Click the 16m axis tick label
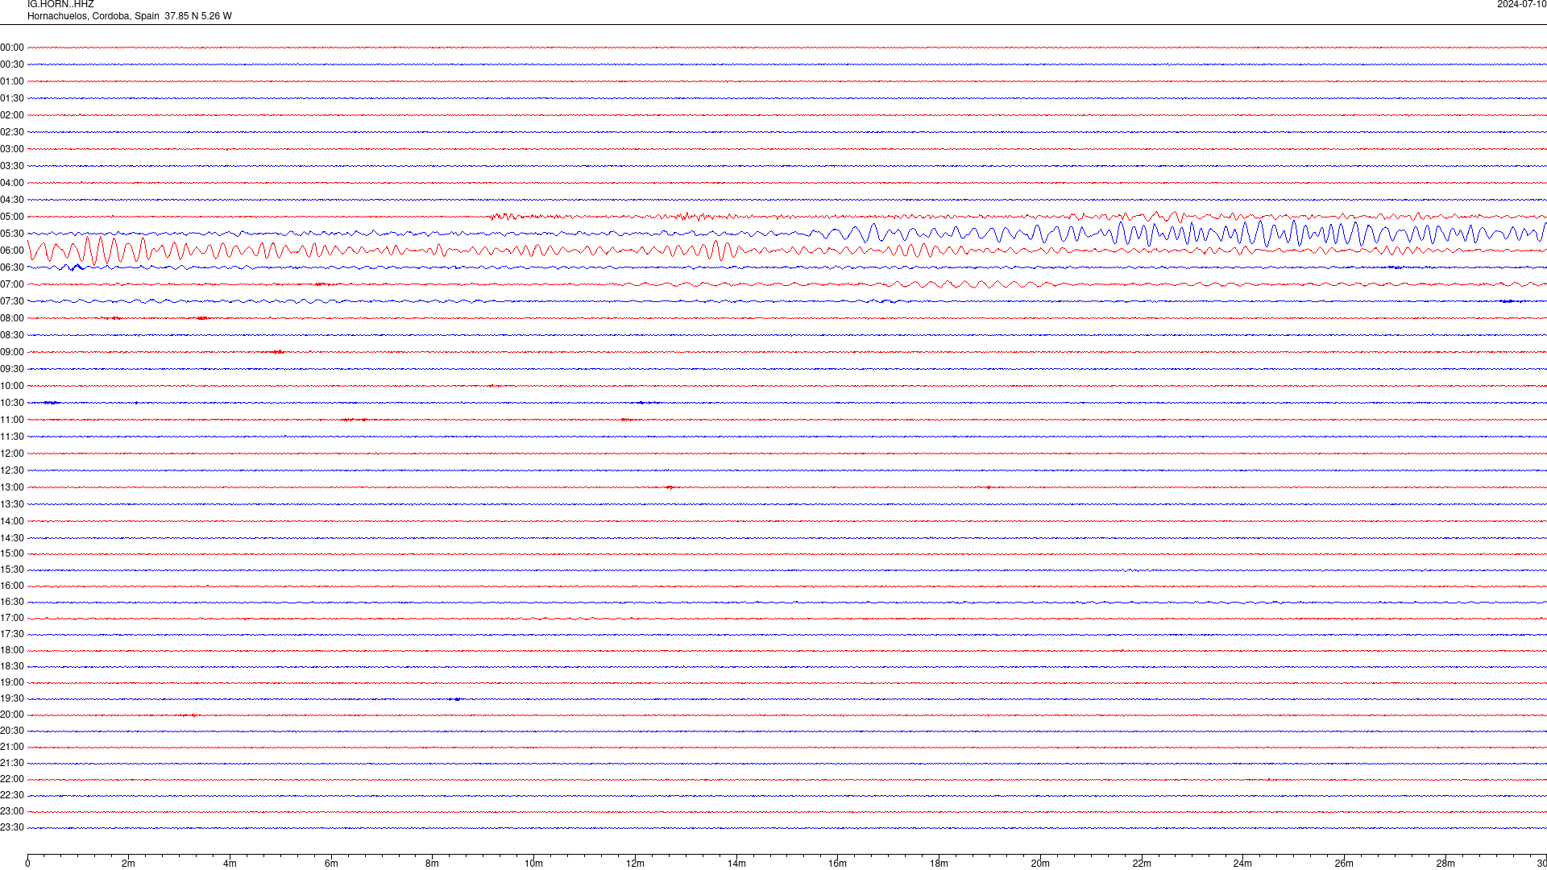1547x870 pixels. pyautogui.click(x=837, y=864)
